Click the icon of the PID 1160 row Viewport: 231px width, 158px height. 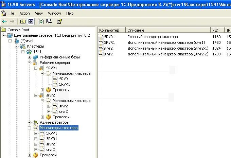(101, 37)
